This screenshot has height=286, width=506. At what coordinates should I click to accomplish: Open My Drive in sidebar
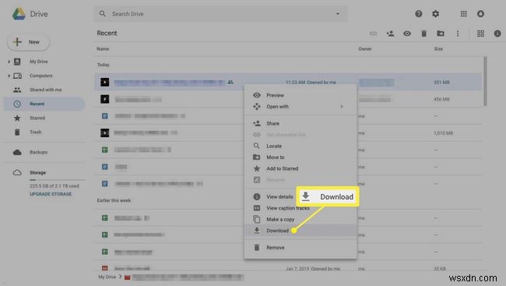(x=38, y=62)
